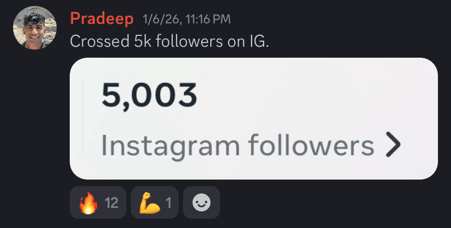Click the 1/6/26, 11:16 PM timestamp
This screenshot has width=451, height=228.
[186, 20]
